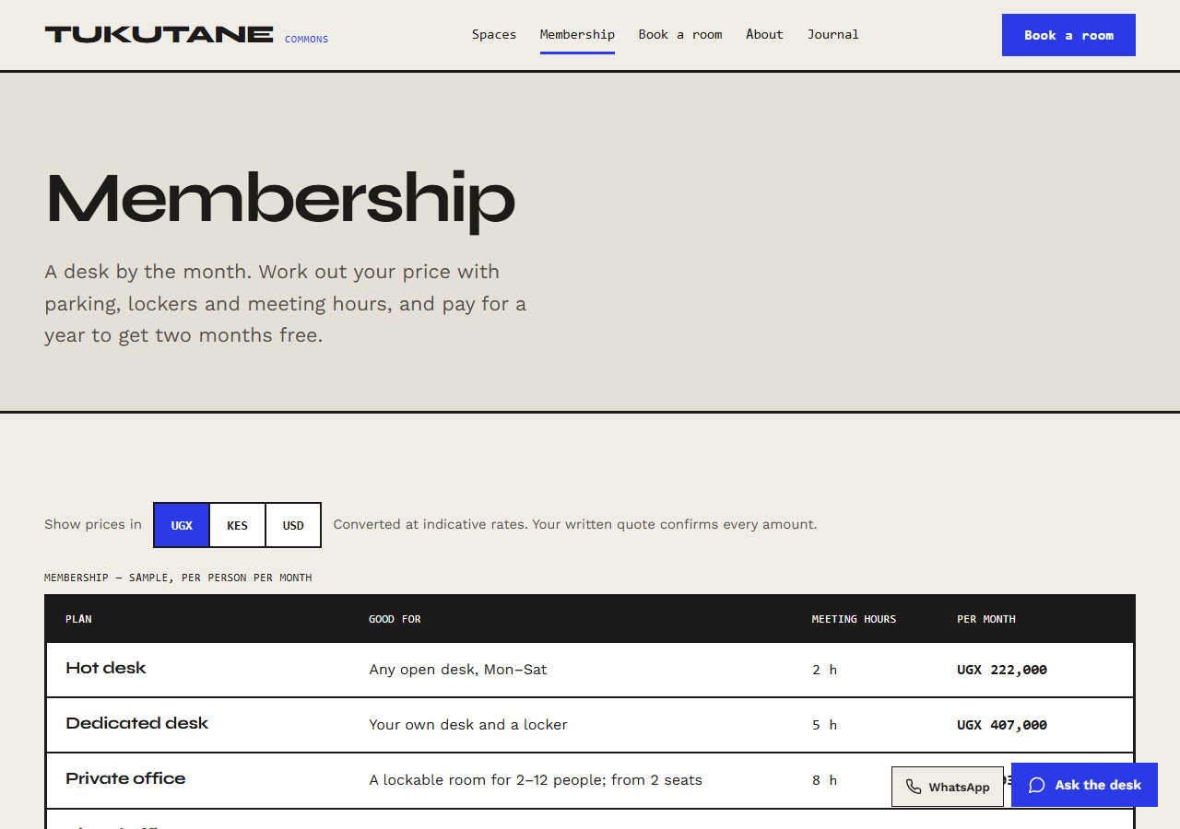Image resolution: width=1180 pixels, height=829 pixels.
Task: Click "Your own desk and a locker" text
Action: [x=468, y=725]
